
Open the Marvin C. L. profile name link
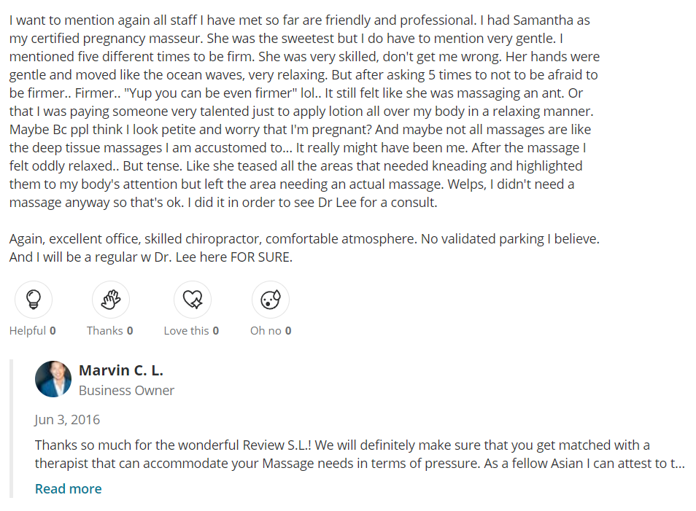(120, 370)
